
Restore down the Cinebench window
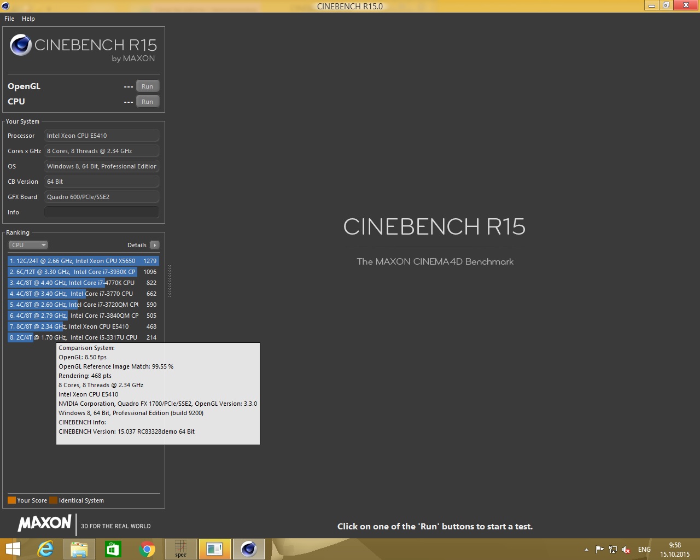666,5
